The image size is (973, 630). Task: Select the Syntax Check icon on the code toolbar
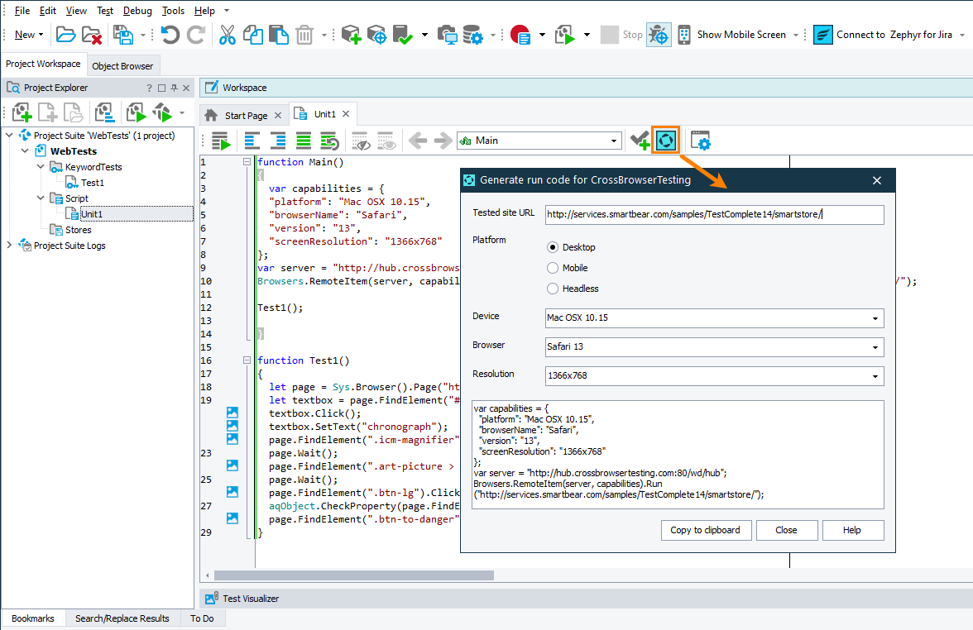[640, 140]
